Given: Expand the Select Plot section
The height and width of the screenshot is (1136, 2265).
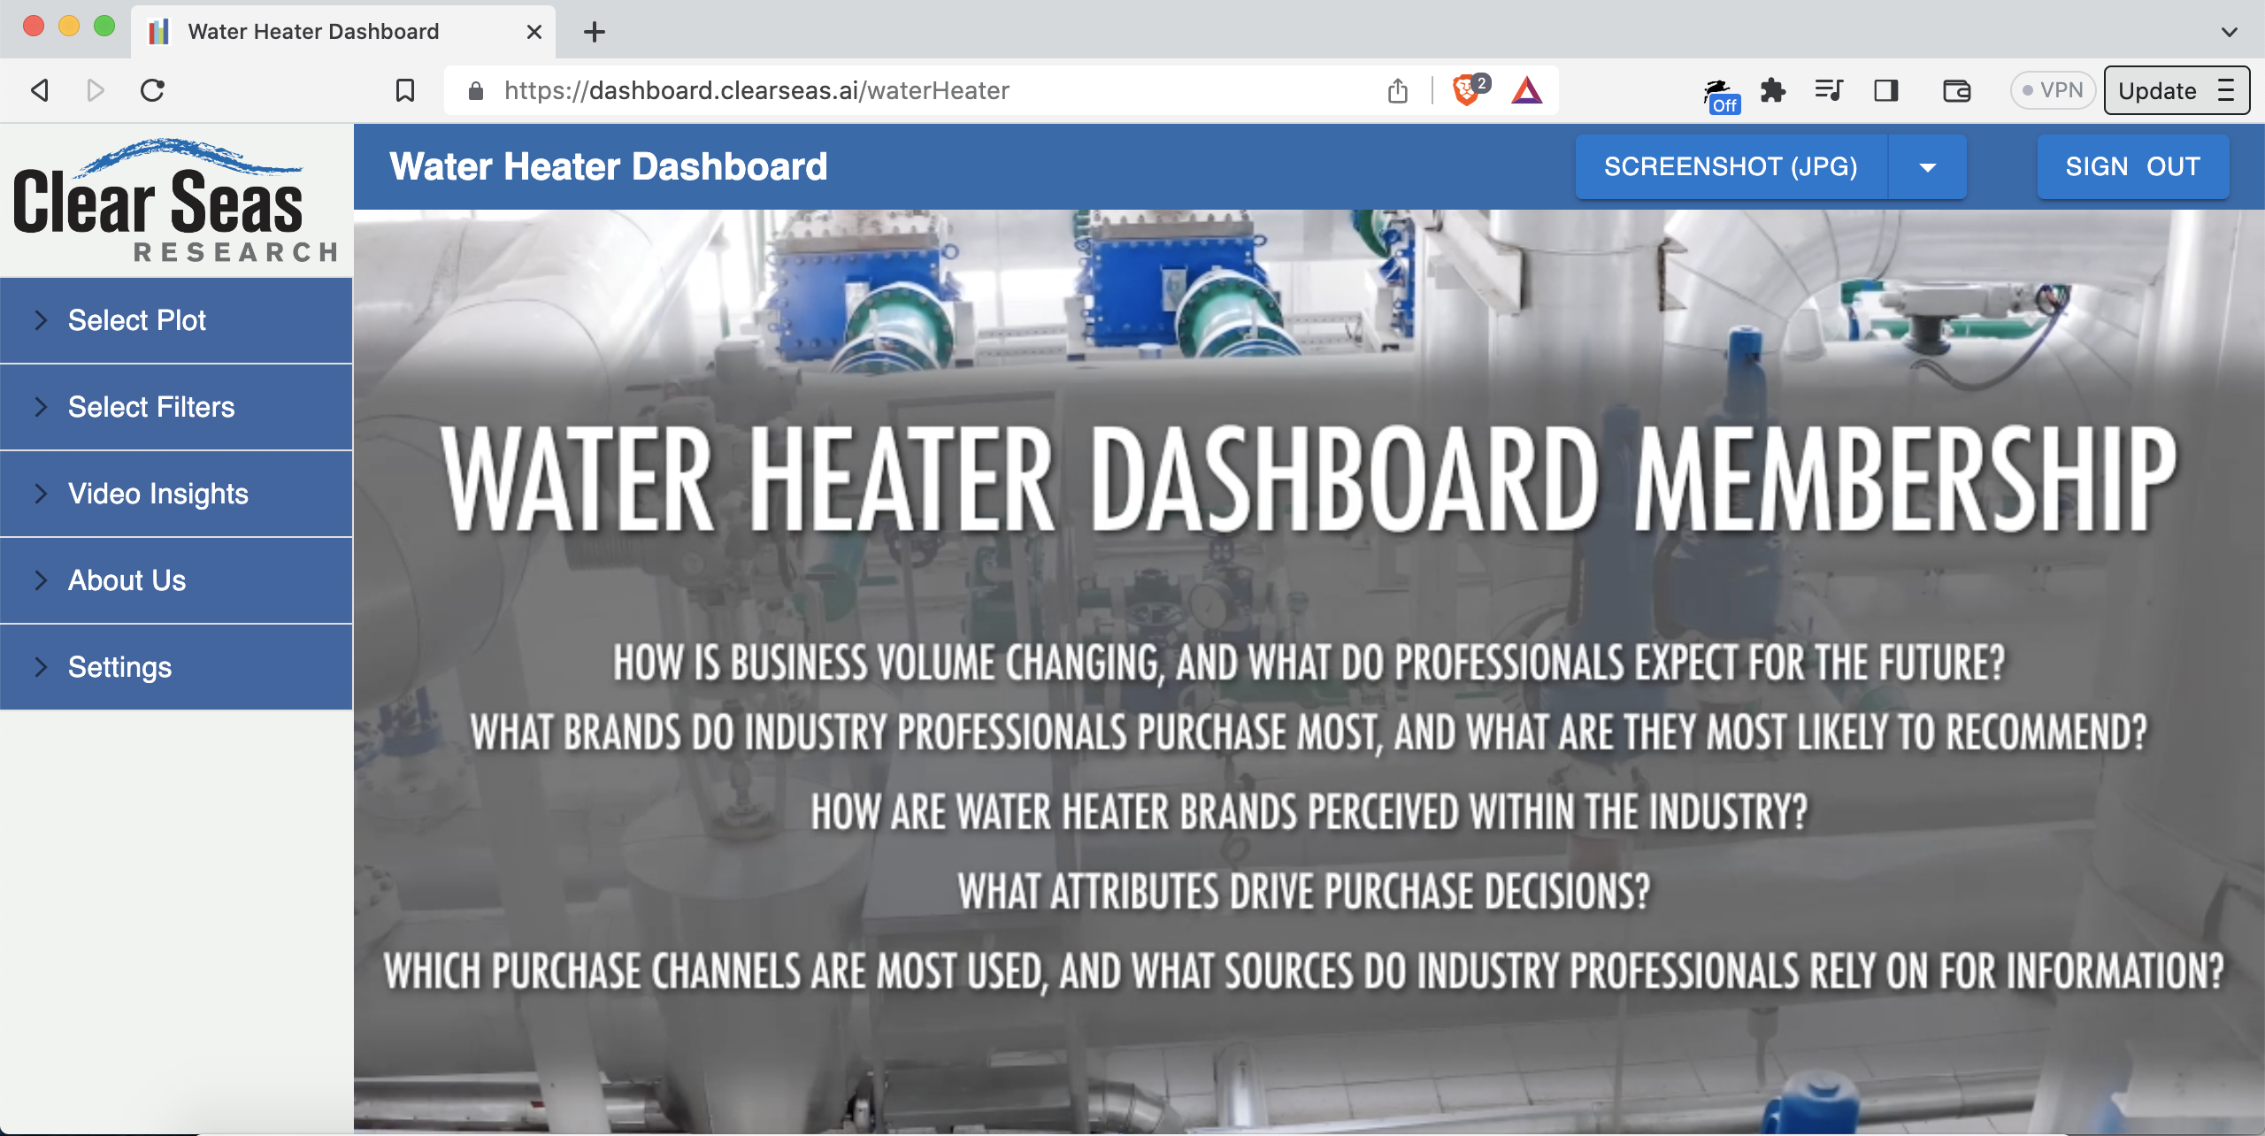Looking at the screenshot, I should (x=136, y=320).
